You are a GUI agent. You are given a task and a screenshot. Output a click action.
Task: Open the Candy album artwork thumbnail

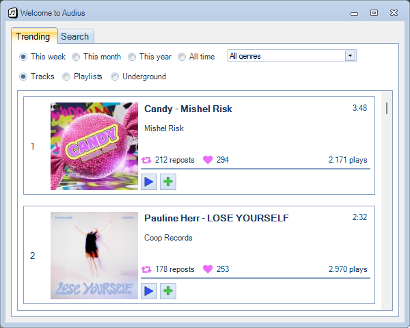coord(94,146)
